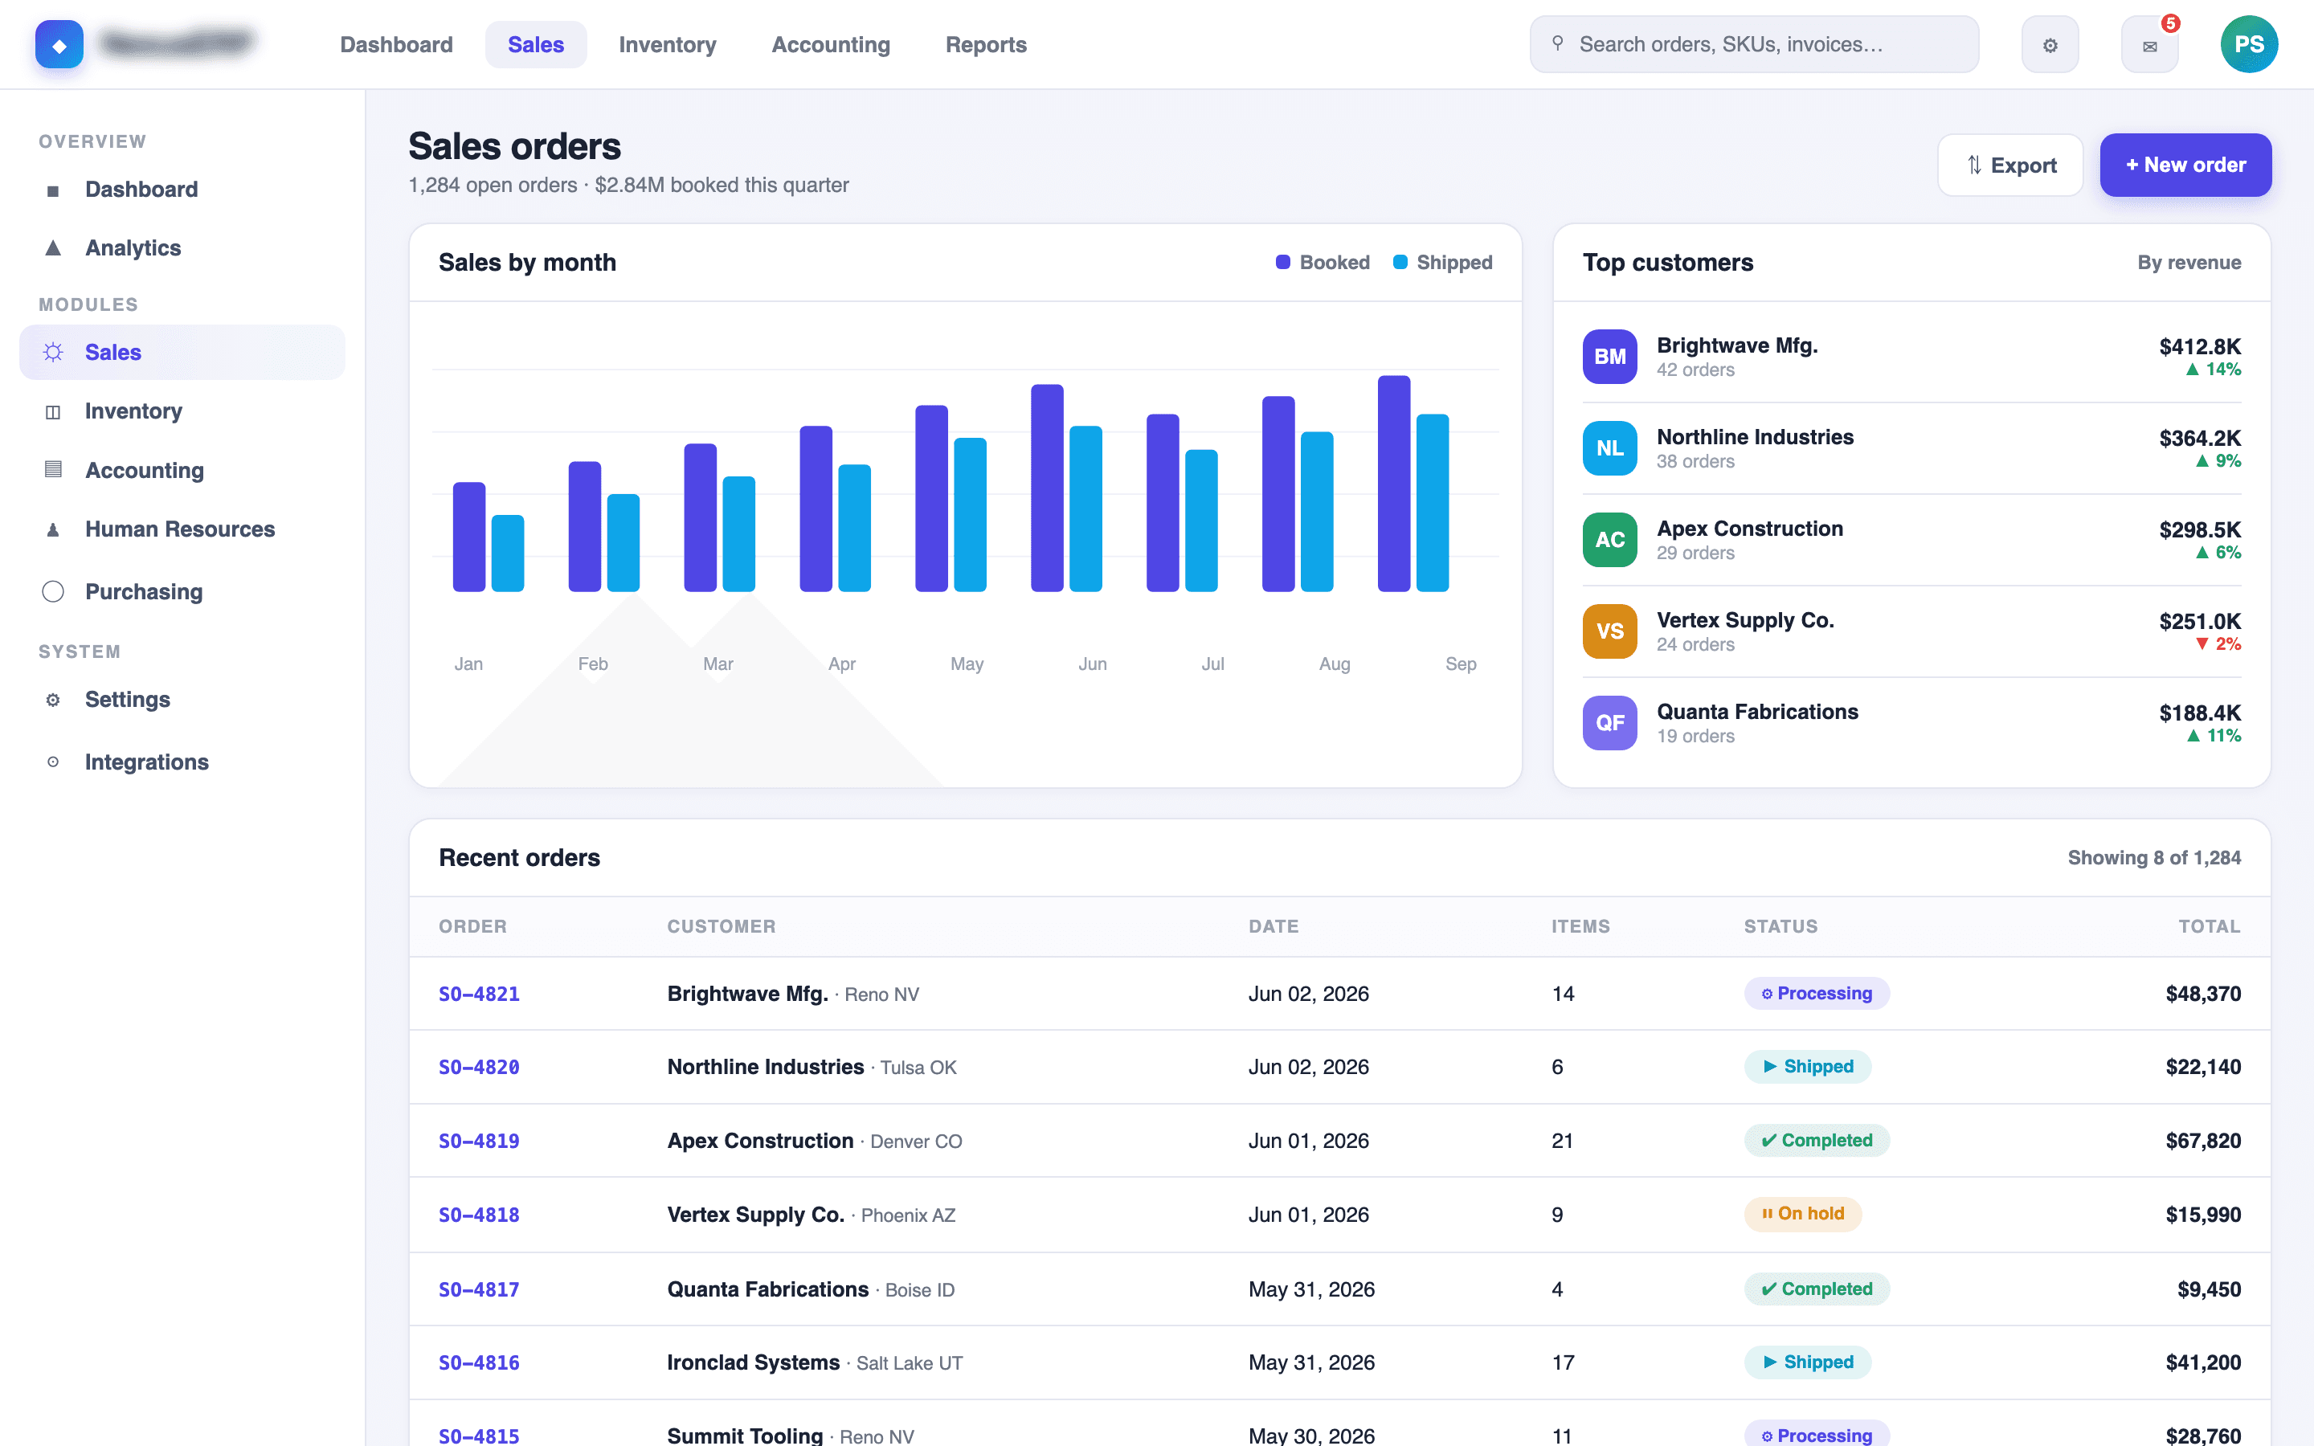Click the Dashboard sidebar square icon
This screenshot has width=2314, height=1446.
(x=54, y=190)
